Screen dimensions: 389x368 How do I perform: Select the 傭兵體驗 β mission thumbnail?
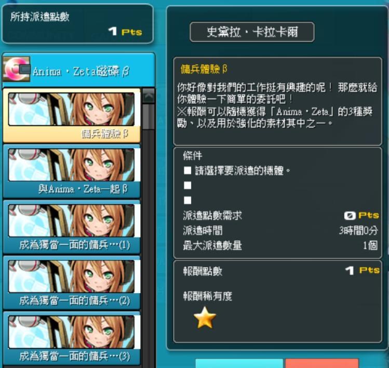tap(72, 109)
